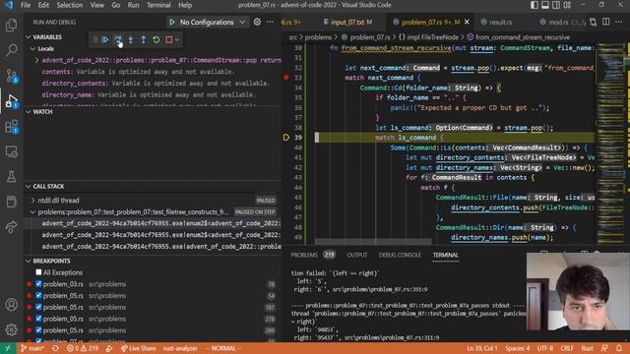
Task: Open changes compare icon in editor toolbar
Action: pos(593,22)
